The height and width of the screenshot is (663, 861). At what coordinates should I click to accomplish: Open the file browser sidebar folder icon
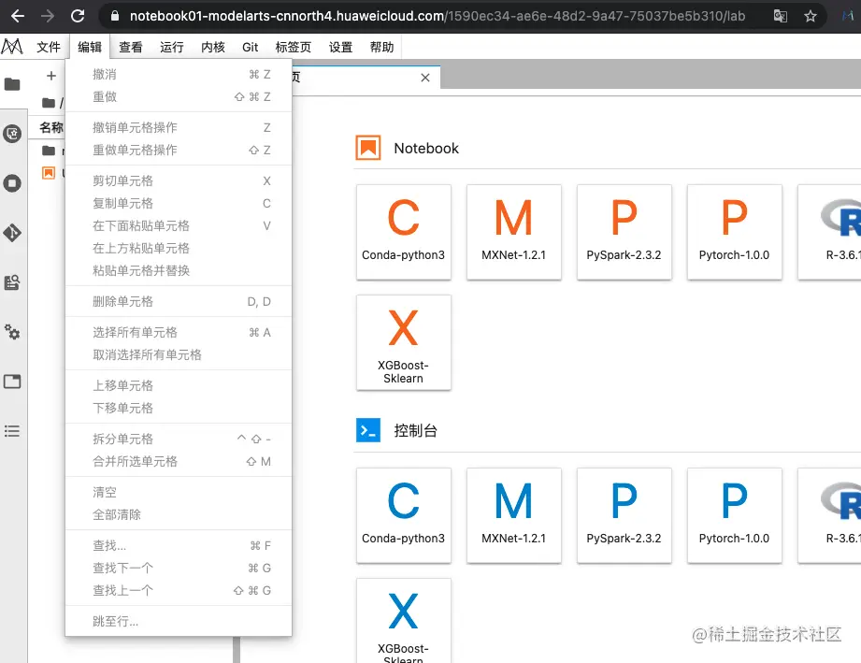(12, 84)
